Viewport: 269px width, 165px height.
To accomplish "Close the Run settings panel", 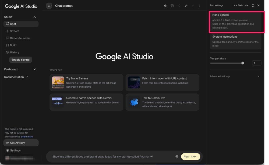I will pyautogui.click(x=259, y=5).
